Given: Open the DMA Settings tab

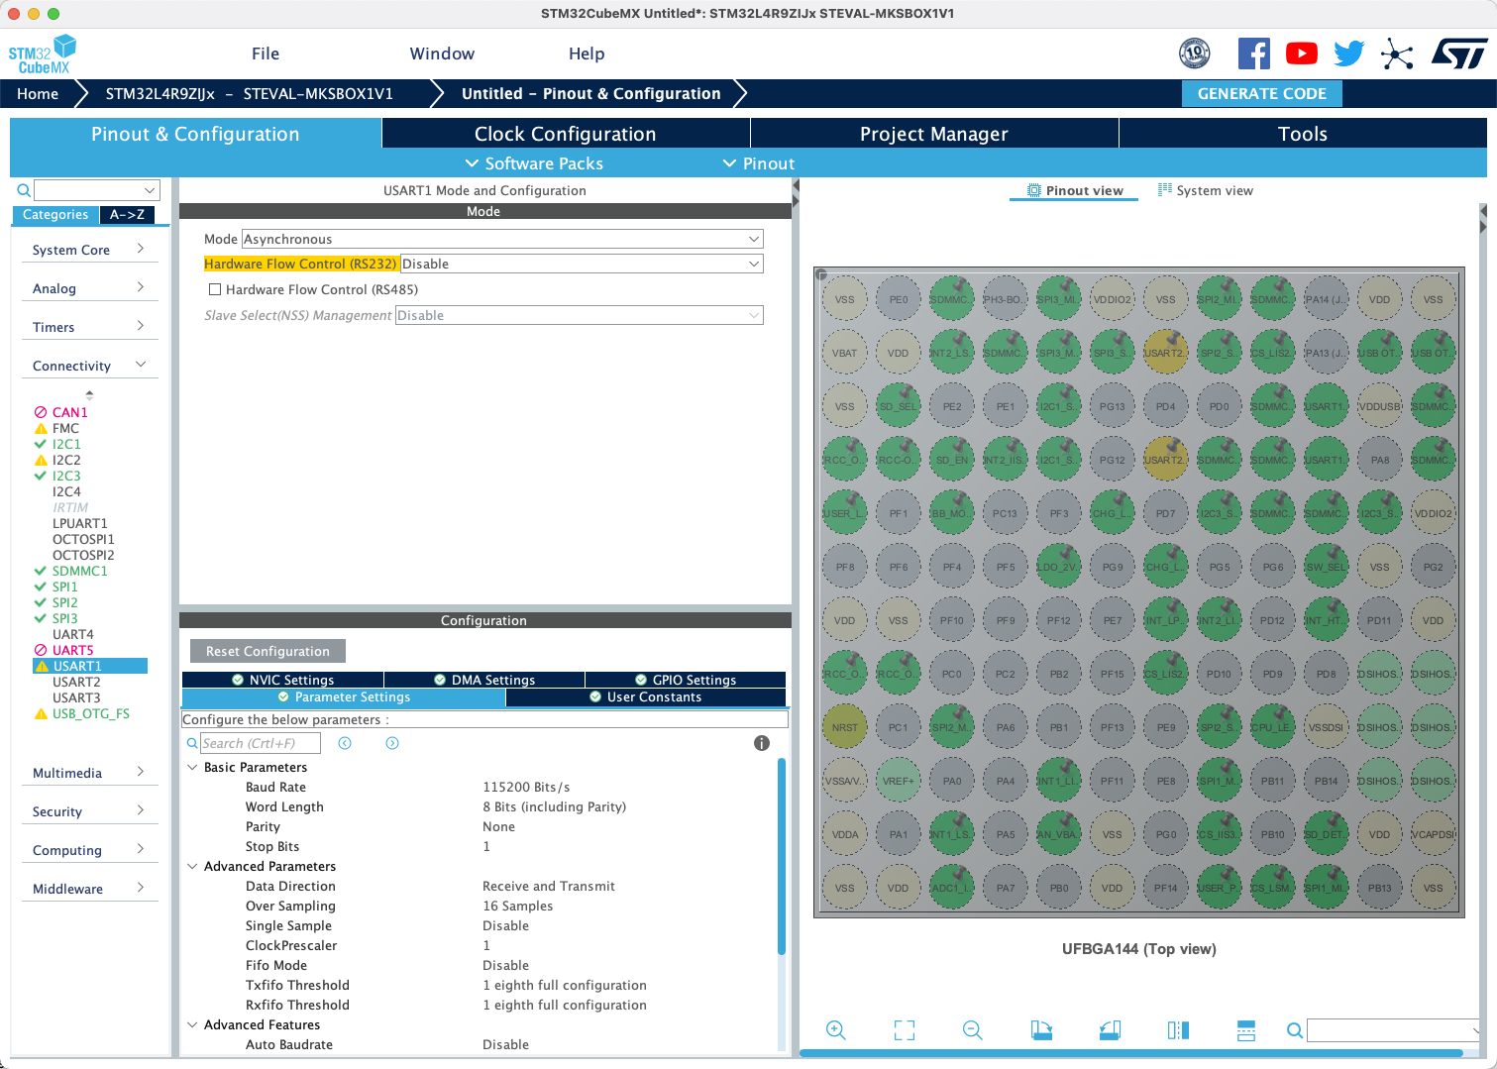Looking at the screenshot, I should pos(484,680).
